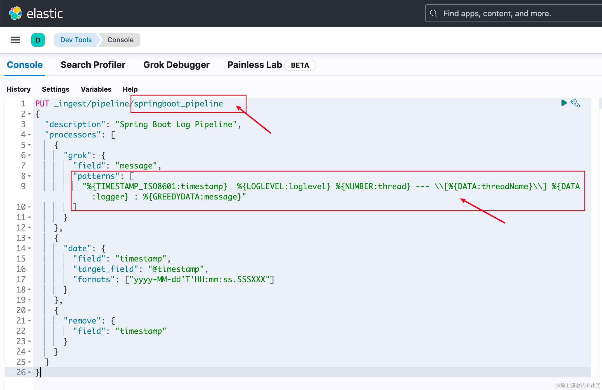The image size is (602, 390).
Task: Collapse the fold arrow on line 2
Action: [x=29, y=114]
